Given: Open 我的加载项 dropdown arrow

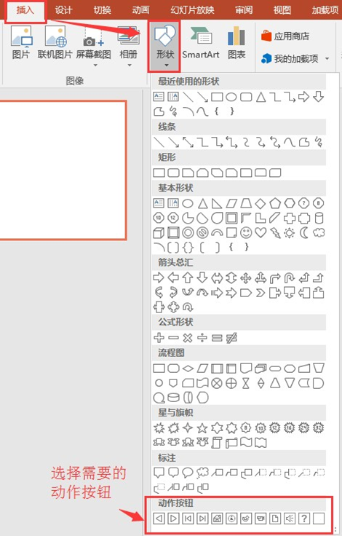Looking at the screenshot, I should point(327,59).
